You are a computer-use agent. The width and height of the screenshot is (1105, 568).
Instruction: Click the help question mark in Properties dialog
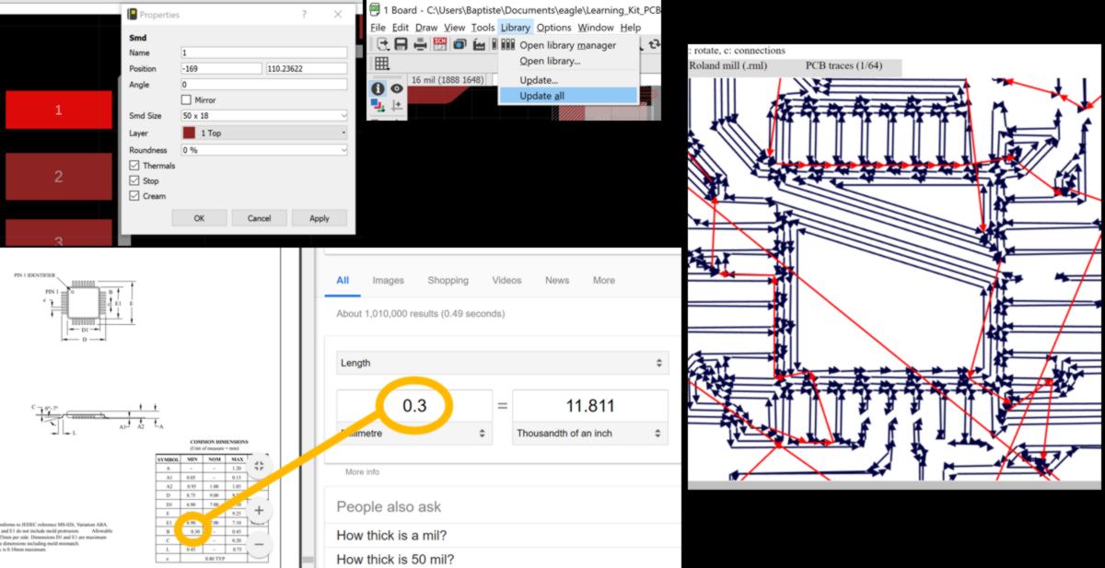click(305, 15)
